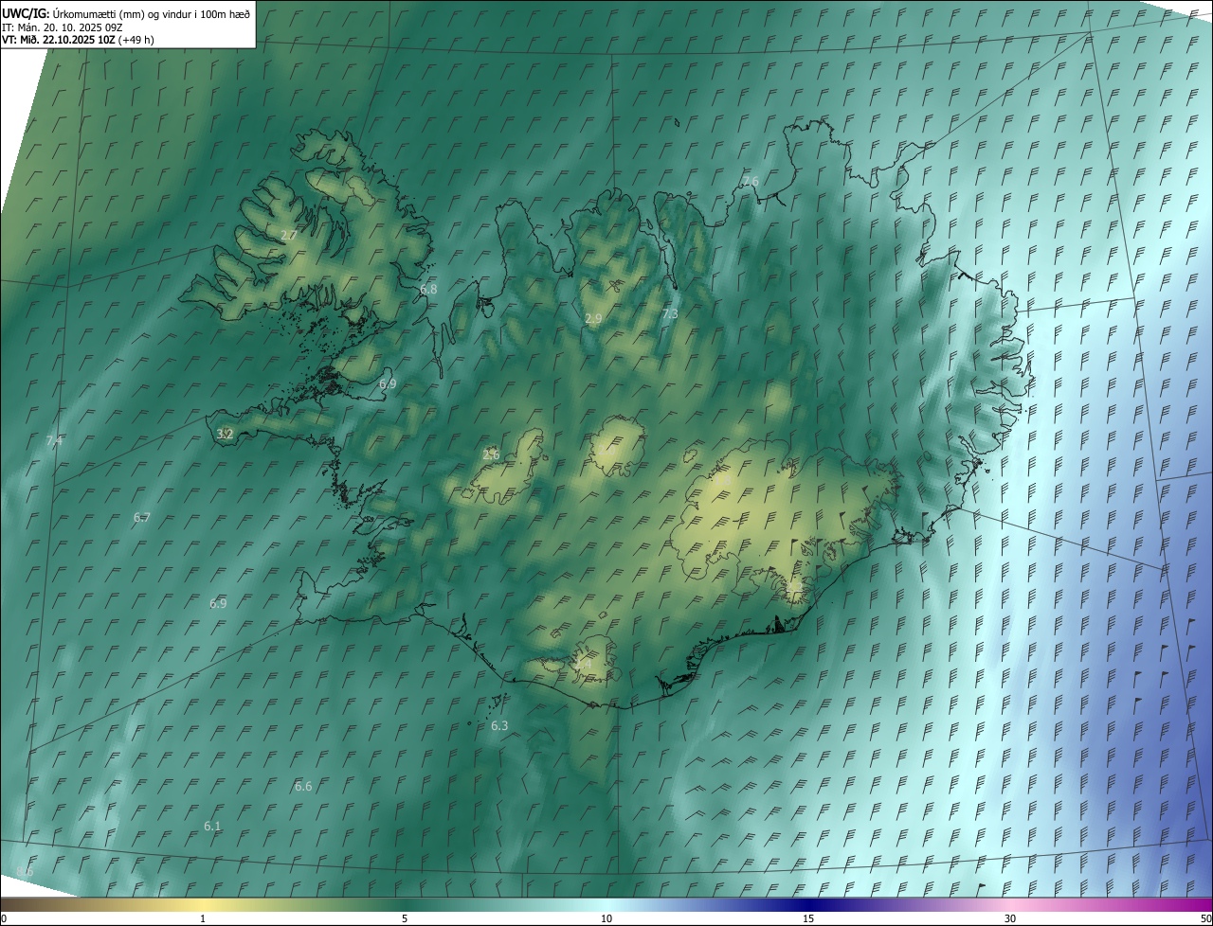Click the 2.7 value label on the map
The height and width of the screenshot is (926, 1213).
click(289, 235)
